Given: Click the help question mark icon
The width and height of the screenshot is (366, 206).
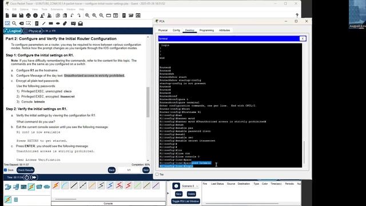Looking at the screenshot, I should click(x=297, y=15).
